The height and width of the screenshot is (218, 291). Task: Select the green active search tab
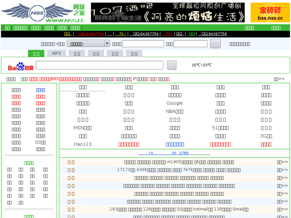coord(36,54)
